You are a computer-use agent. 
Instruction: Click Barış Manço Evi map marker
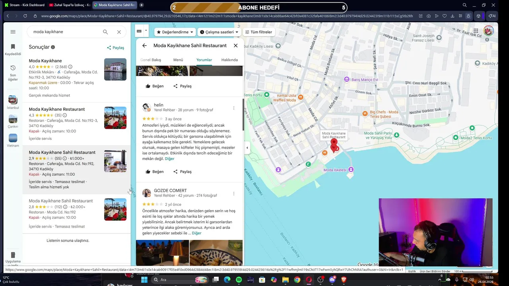(x=347, y=79)
